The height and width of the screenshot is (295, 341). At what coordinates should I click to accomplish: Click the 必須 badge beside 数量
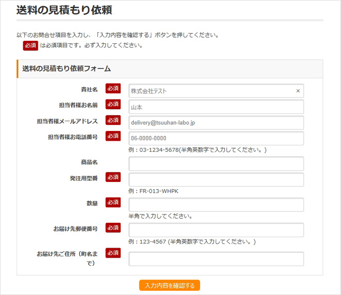tap(113, 202)
